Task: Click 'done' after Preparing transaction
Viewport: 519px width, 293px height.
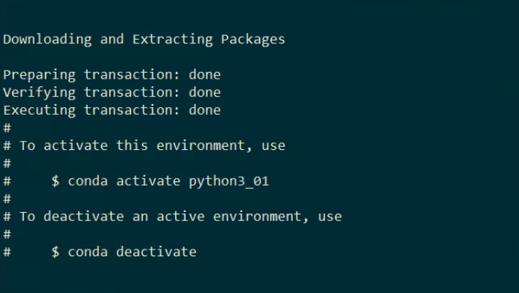Action: tap(204, 75)
